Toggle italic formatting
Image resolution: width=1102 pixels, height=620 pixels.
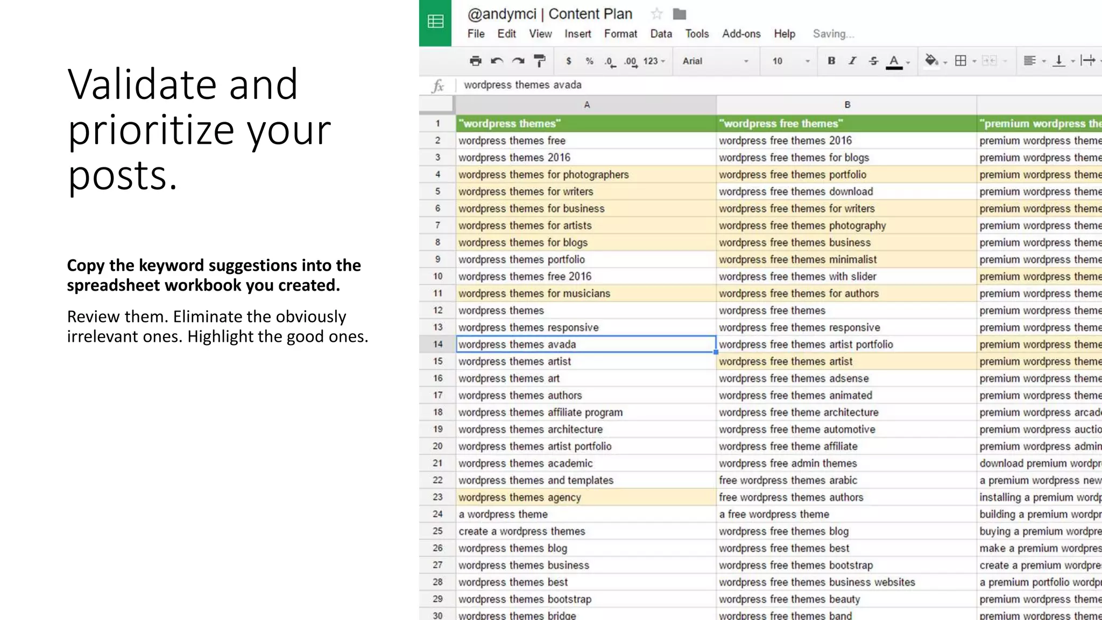point(852,61)
